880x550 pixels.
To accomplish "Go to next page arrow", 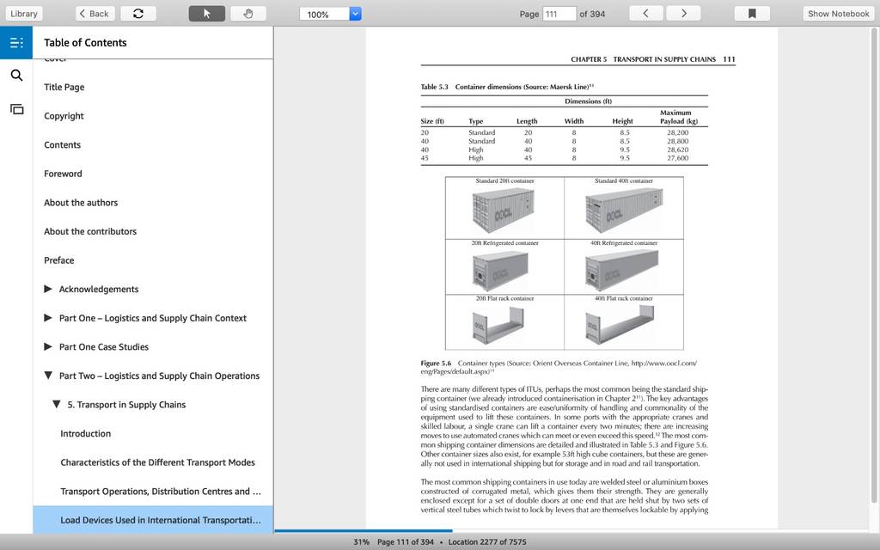I will (683, 14).
